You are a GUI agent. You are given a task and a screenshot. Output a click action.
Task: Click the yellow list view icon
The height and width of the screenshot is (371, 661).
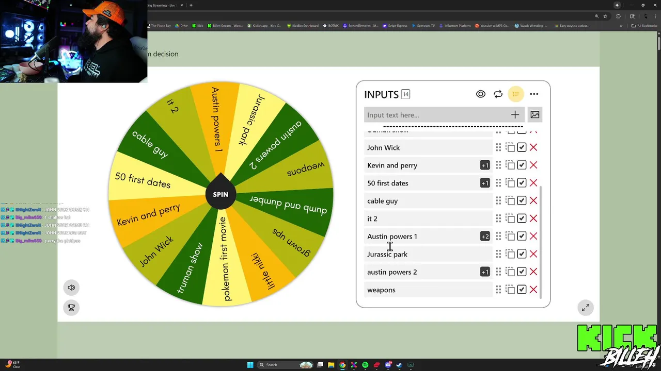[515, 94]
